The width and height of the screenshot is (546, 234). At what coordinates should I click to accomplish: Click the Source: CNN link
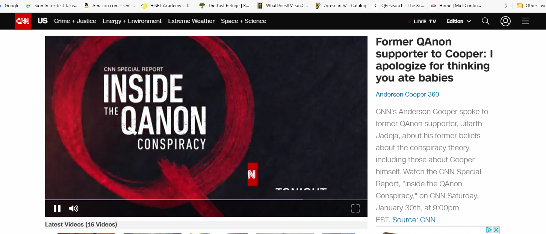tap(414, 220)
